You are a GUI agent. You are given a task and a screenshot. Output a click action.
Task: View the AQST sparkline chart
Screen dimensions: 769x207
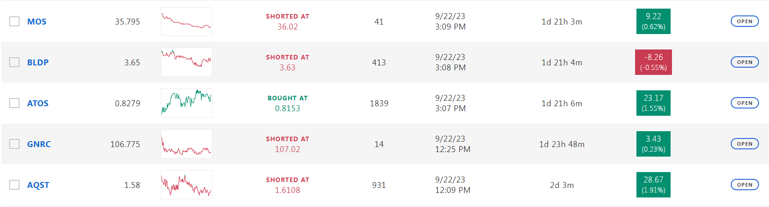[x=186, y=185]
